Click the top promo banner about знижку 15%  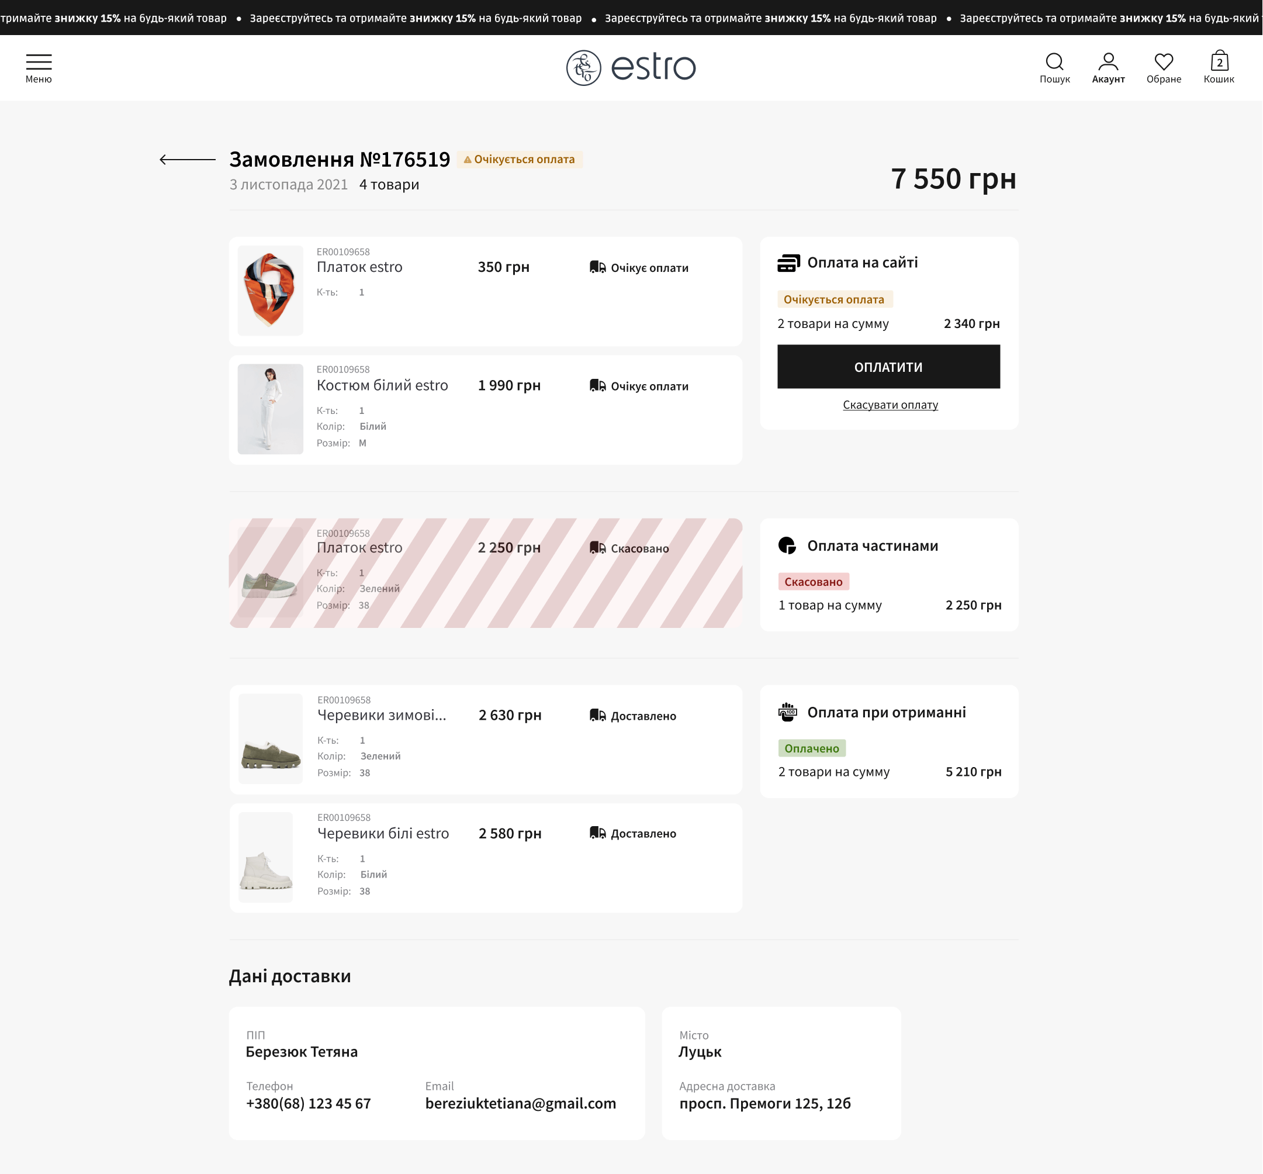tap(631, 18)
